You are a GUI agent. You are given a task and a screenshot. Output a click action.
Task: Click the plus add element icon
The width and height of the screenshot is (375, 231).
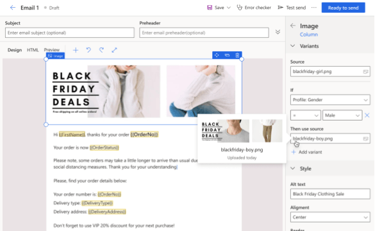coord(76,50)
